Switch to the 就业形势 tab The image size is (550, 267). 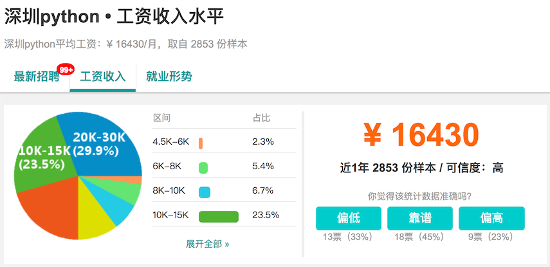[169, 77]
